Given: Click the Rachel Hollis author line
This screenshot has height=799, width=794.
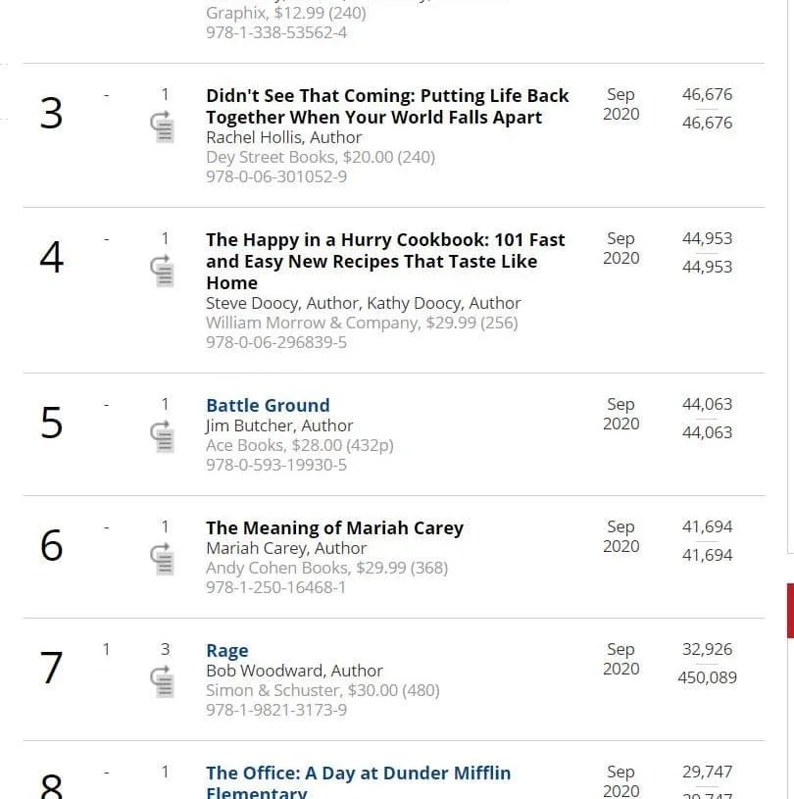Looking at the screenshot, I should pos(283,137).
